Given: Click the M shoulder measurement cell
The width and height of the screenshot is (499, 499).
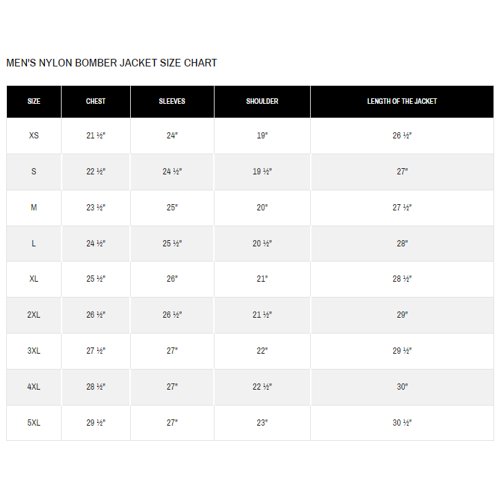Looking at the screenshot, I should click(x=262, y=208).
